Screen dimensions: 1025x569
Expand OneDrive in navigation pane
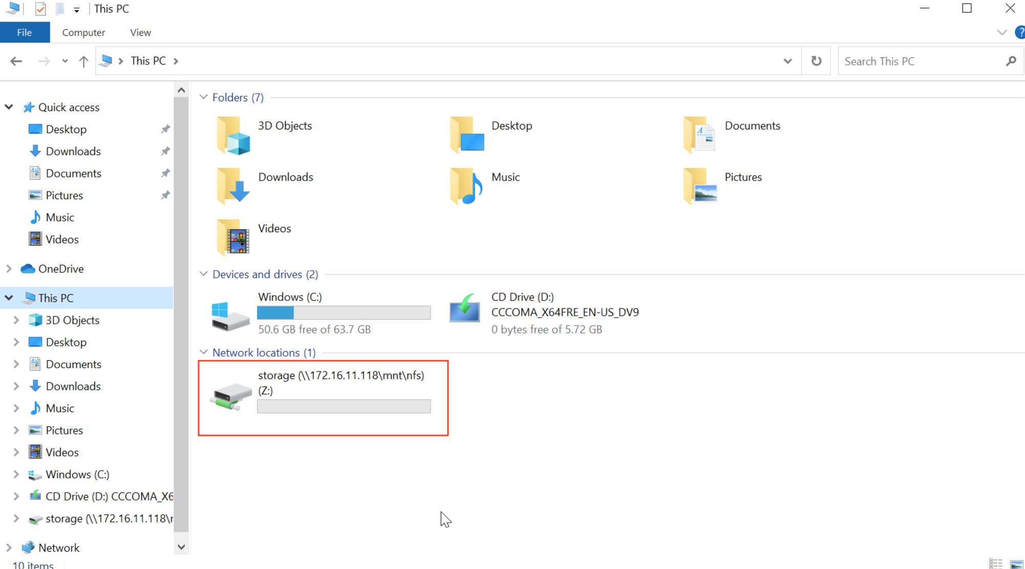tap(9, 269)
